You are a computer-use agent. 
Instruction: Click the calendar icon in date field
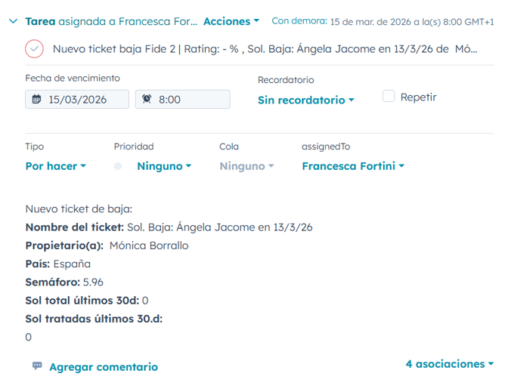click(37, 100)
